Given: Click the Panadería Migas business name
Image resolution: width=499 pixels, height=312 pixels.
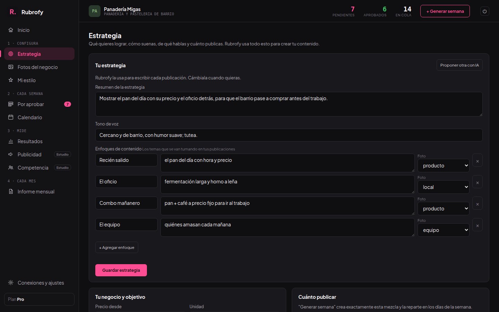Looking at the screenshot, I should (x=122, y=9).
